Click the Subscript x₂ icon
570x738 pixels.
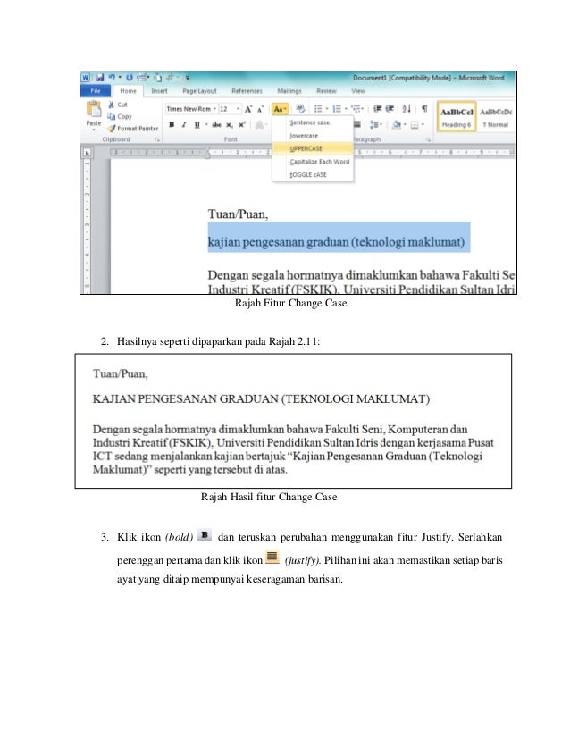coord(230,125)
